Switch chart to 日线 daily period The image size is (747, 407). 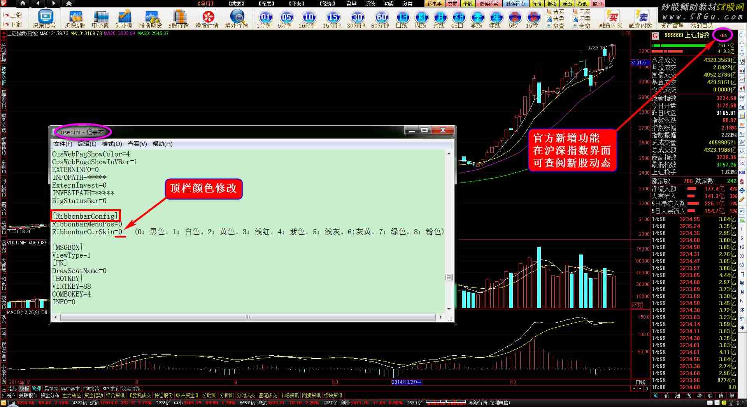click(402, 19)
